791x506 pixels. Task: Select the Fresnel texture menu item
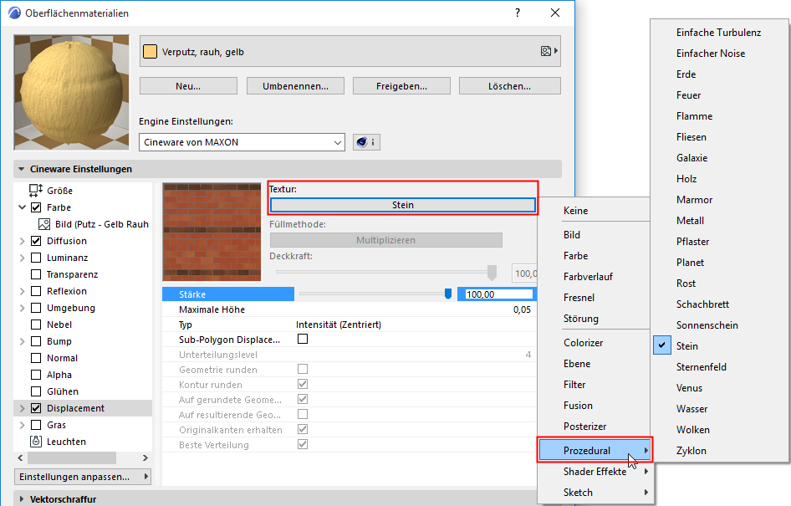[579, 298]
